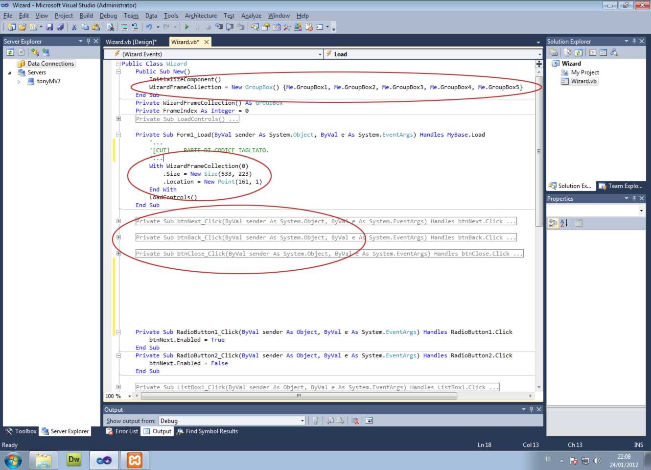Clear All output icon in Output panel

(x=355, y=421)
